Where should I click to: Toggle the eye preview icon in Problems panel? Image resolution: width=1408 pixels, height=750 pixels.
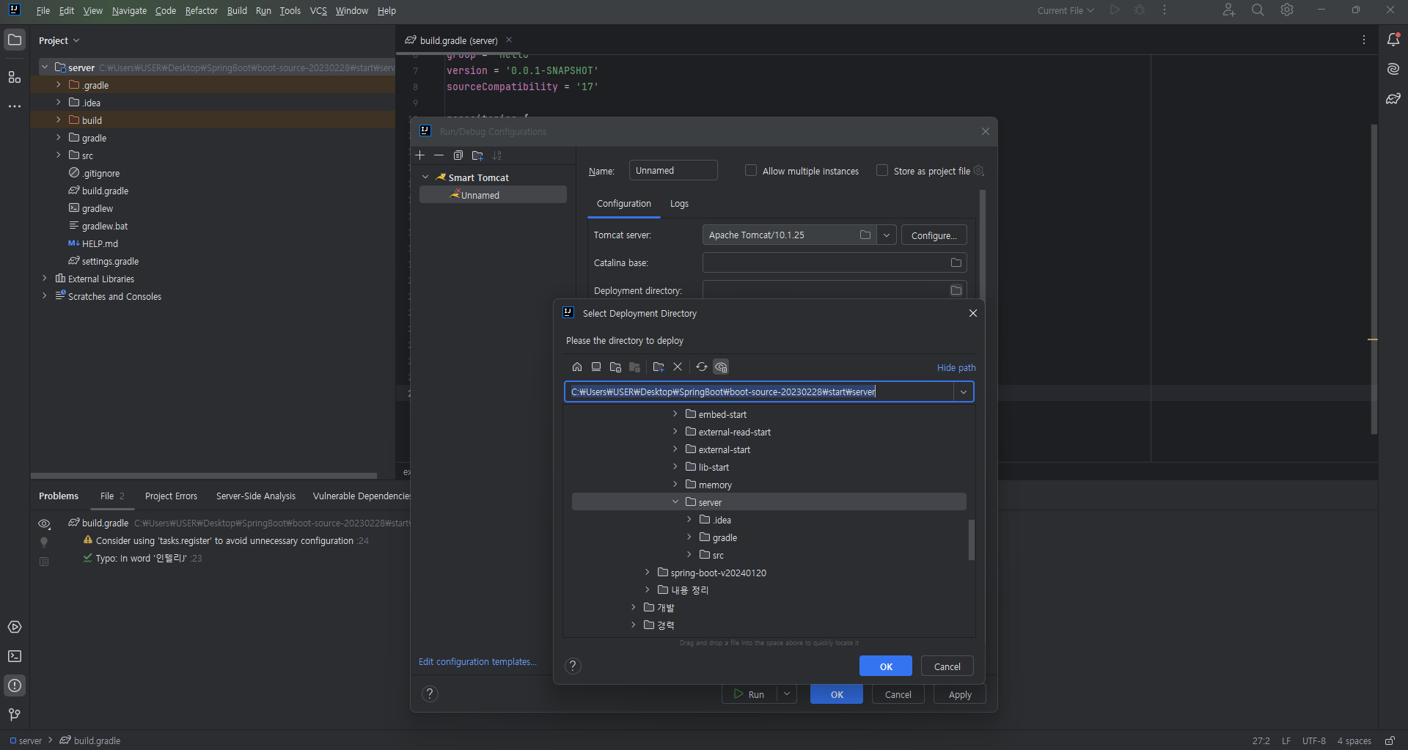pyautogui.click(x=44, y=524)
